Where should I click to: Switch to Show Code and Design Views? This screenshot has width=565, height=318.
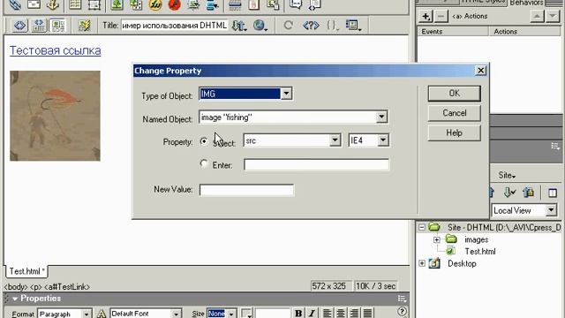(x=39, y=26)
